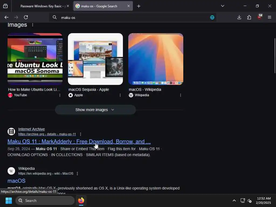Open more options for Wikipedia search result
This screenshot has width=276, height=207.
[77, 174]
